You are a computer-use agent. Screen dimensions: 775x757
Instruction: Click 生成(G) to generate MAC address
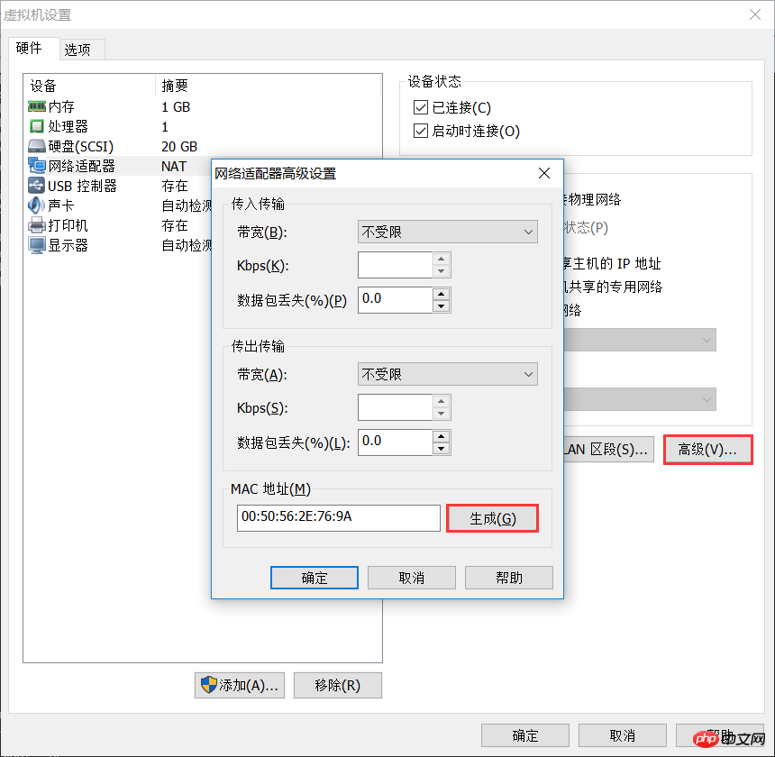click(492, 518)
